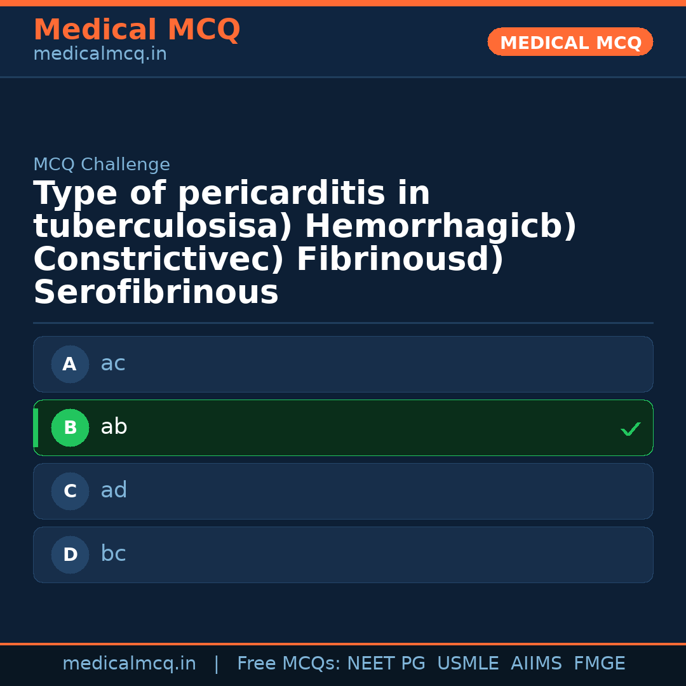Click the letter D circle badge
This screenshot has width=686, height=686.
[x=70, y=555]
